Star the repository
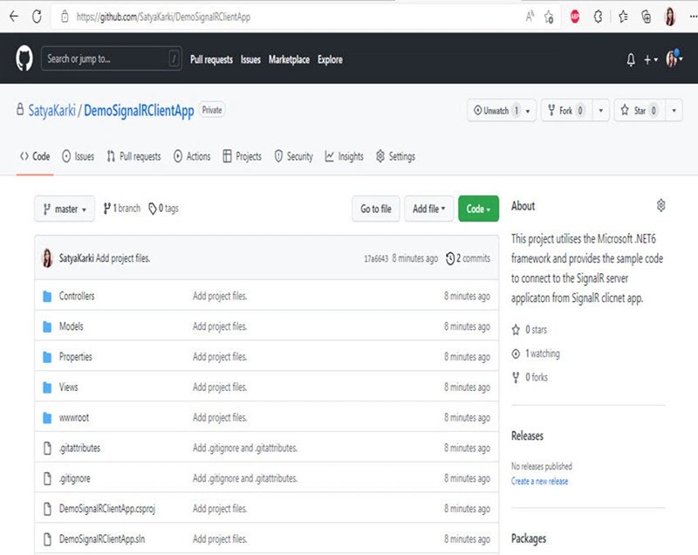 pyautogui.click(x=640, y=110)
